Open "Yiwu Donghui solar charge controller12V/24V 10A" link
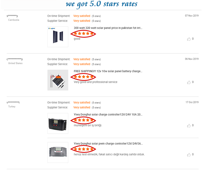The height and width of the screenshot is (173, 208). pyautogui.click(x=108, y=114)
